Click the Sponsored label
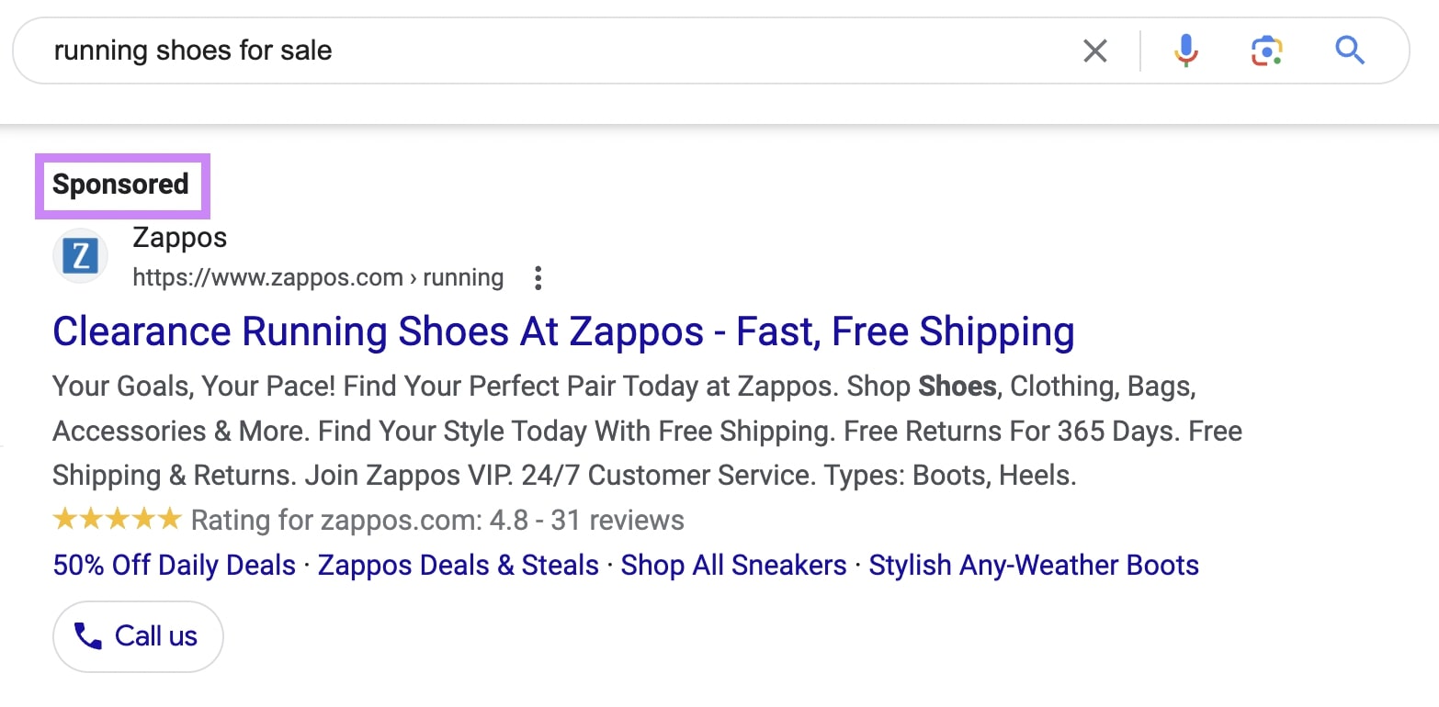The image size is (1439, 707). tap(121, 185)
